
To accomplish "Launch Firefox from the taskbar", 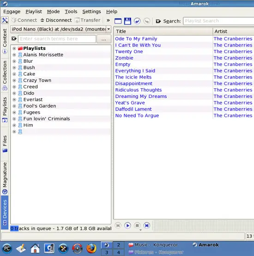I will [91, 249].
